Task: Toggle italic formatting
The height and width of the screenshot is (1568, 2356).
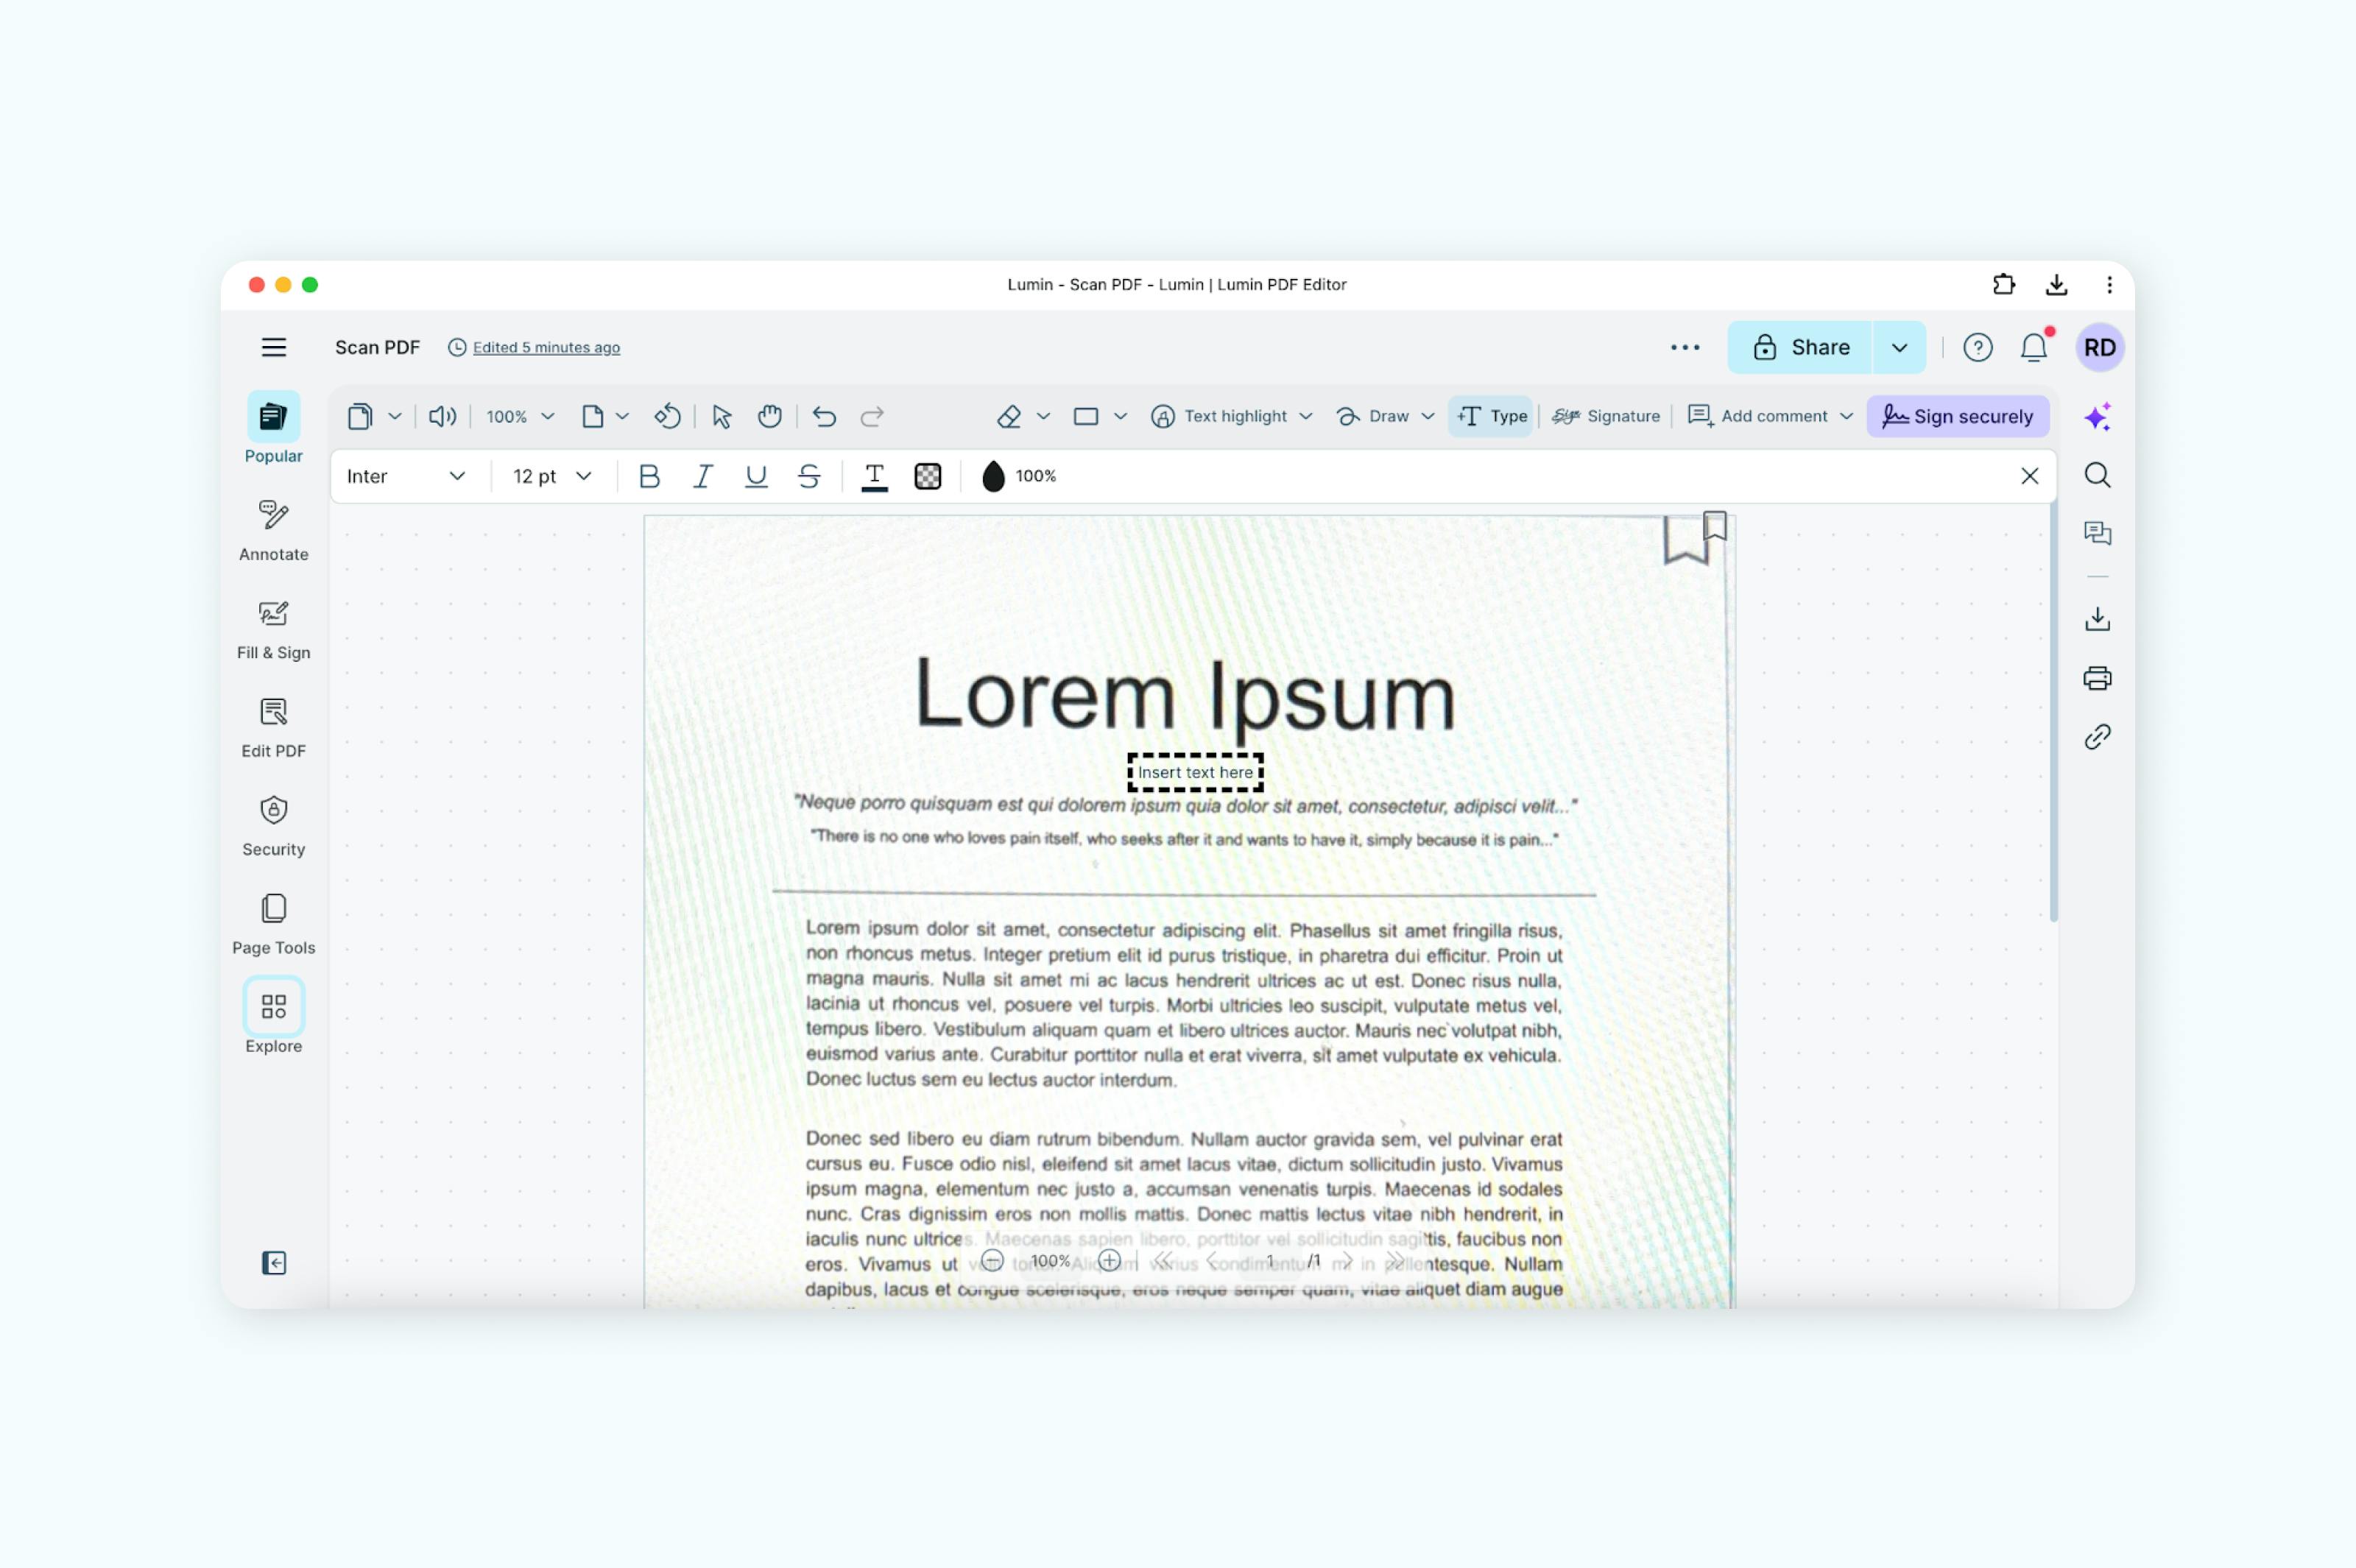Action: point(702,476)
